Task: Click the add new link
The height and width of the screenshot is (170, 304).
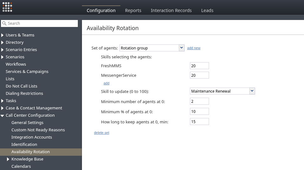Action: (x=193, y=48)
